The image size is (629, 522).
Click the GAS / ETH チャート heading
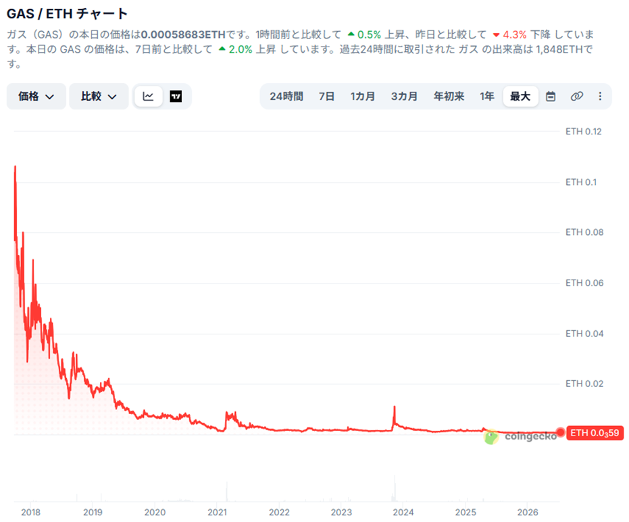tap(68, 14)
